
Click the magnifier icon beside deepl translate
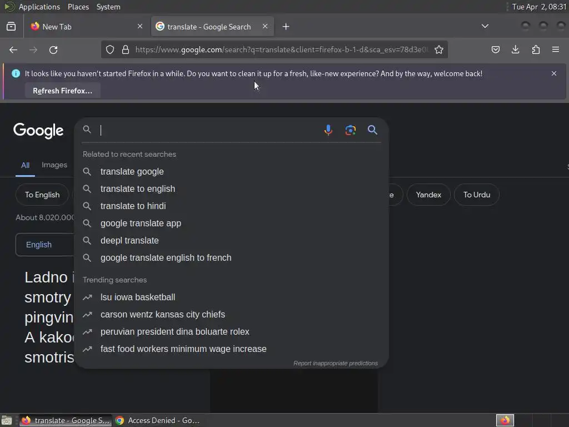point(87,240)
